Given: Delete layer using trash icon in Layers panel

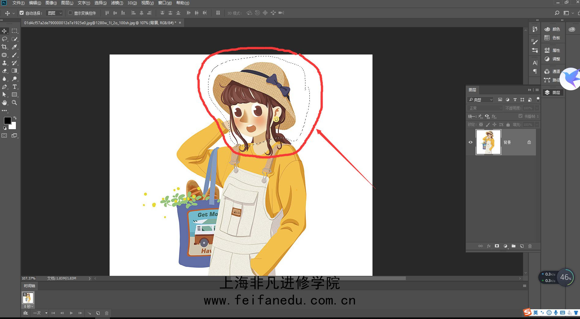Looking at the screenshot, I should (x=530, y=246).
